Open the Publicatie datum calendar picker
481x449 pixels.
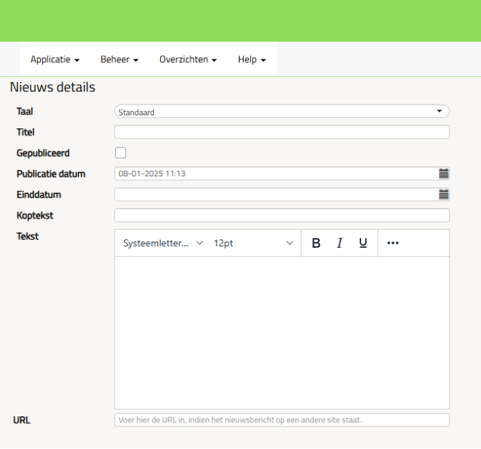click(444, 173)
